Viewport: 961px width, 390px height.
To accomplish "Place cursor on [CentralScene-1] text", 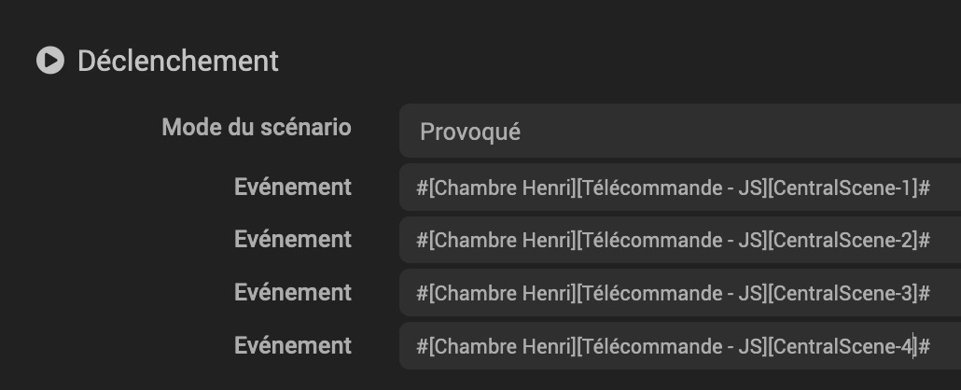I will 844,188.
